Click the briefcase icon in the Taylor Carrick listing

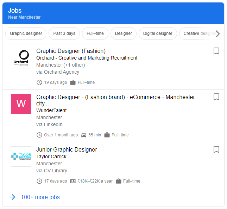[x=119, y=181]
